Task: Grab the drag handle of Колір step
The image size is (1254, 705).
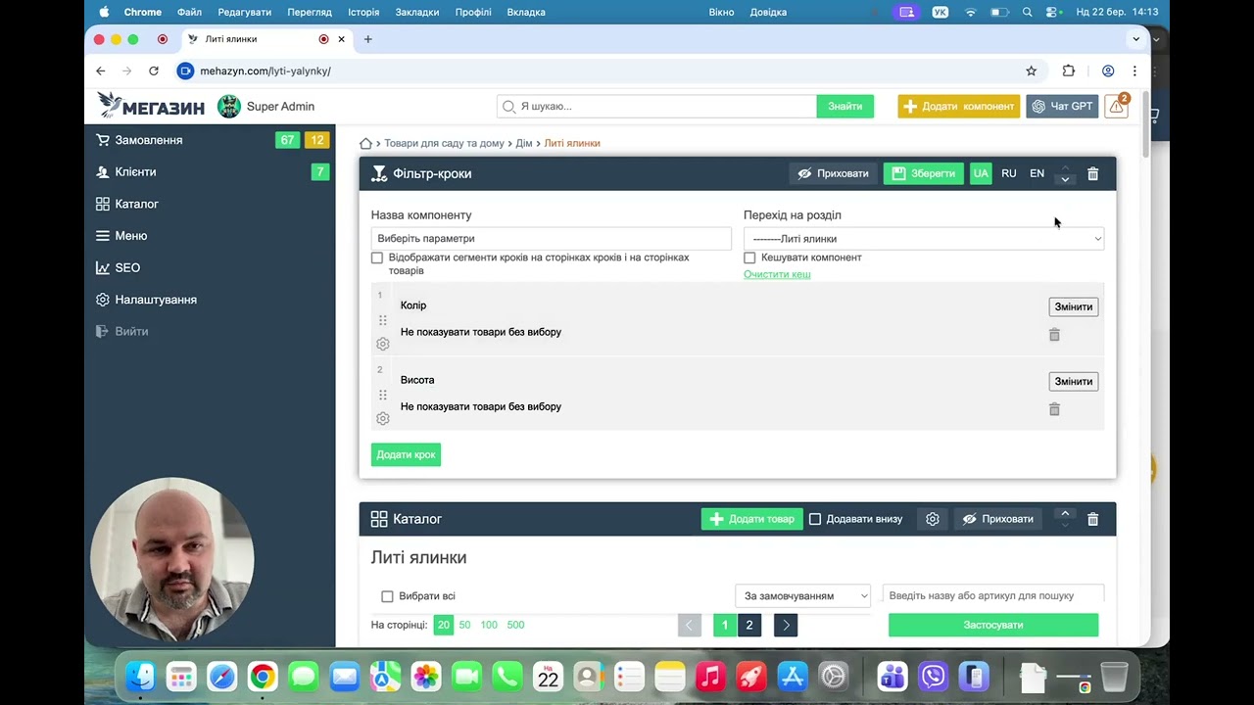Action: point(383,320)
